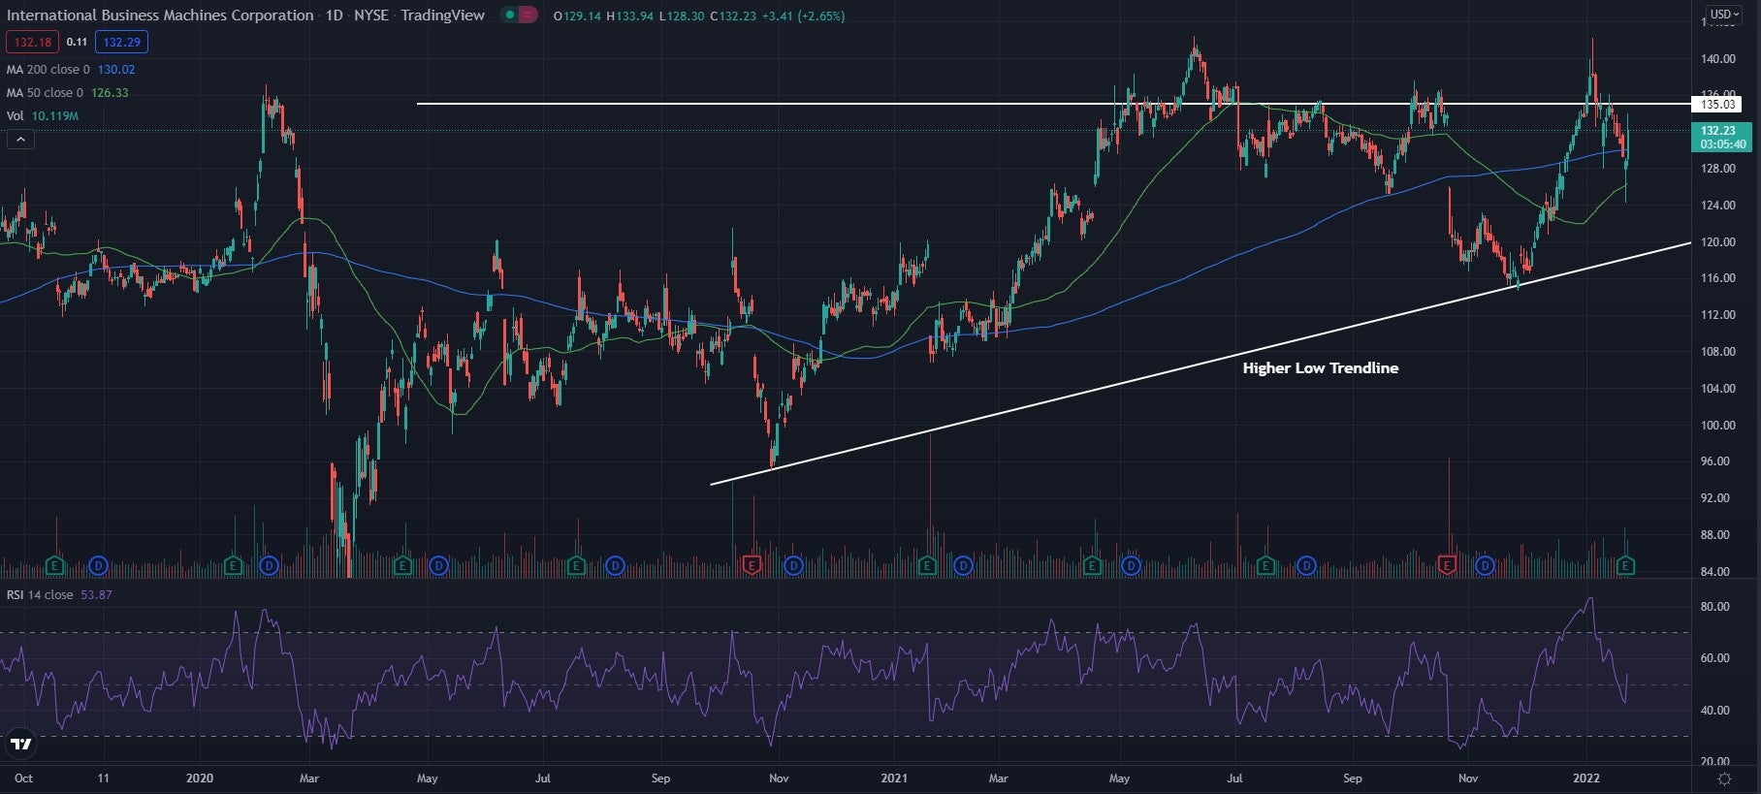Select the MA 50 close indicator legend
Viewport: 1761px width, 794px height.
[45, 93]
